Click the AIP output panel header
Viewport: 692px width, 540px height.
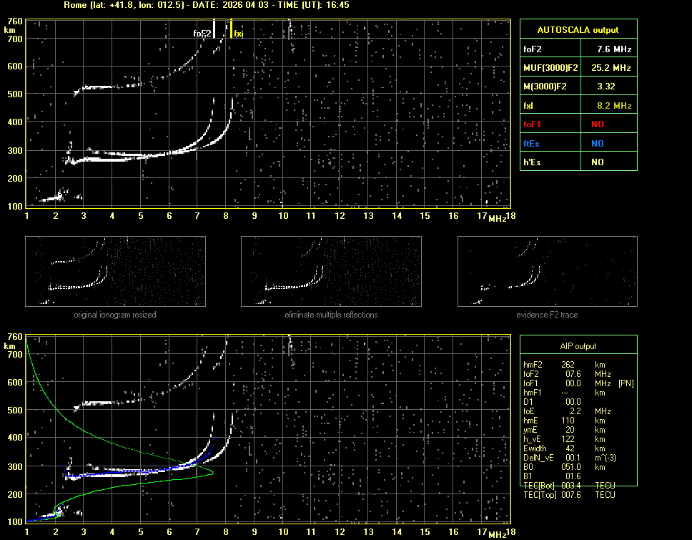[x=578, y=345]
